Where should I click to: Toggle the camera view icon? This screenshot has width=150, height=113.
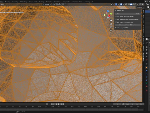click(111, 27)
